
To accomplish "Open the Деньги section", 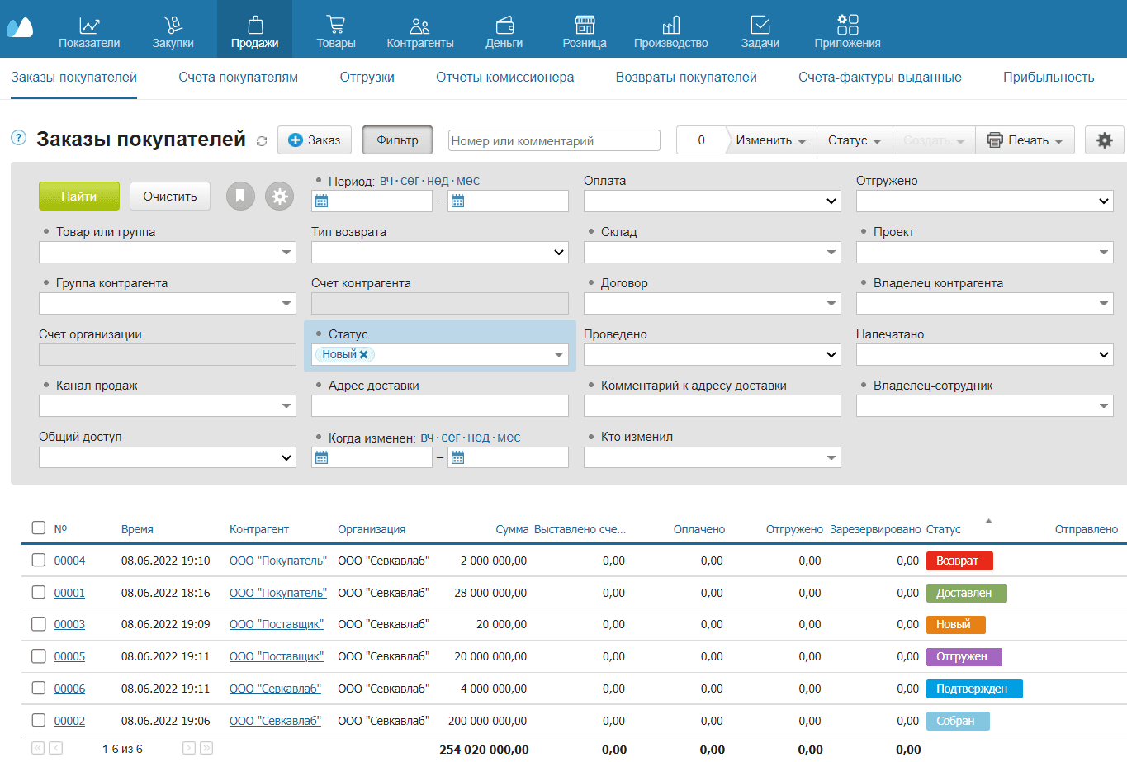I will (x=504, y=31).
